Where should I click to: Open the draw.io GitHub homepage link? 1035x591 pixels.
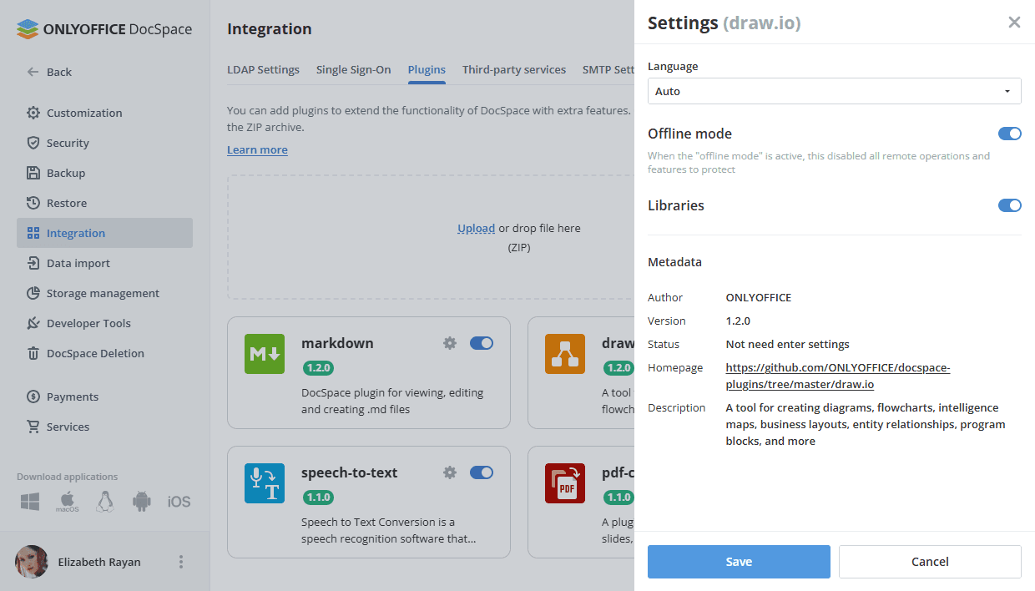[x=837, y=376]
